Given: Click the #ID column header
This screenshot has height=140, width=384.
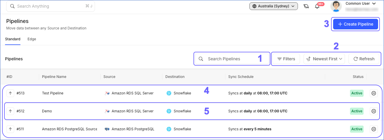Looking at the screenshot, I should click(9, 77).
